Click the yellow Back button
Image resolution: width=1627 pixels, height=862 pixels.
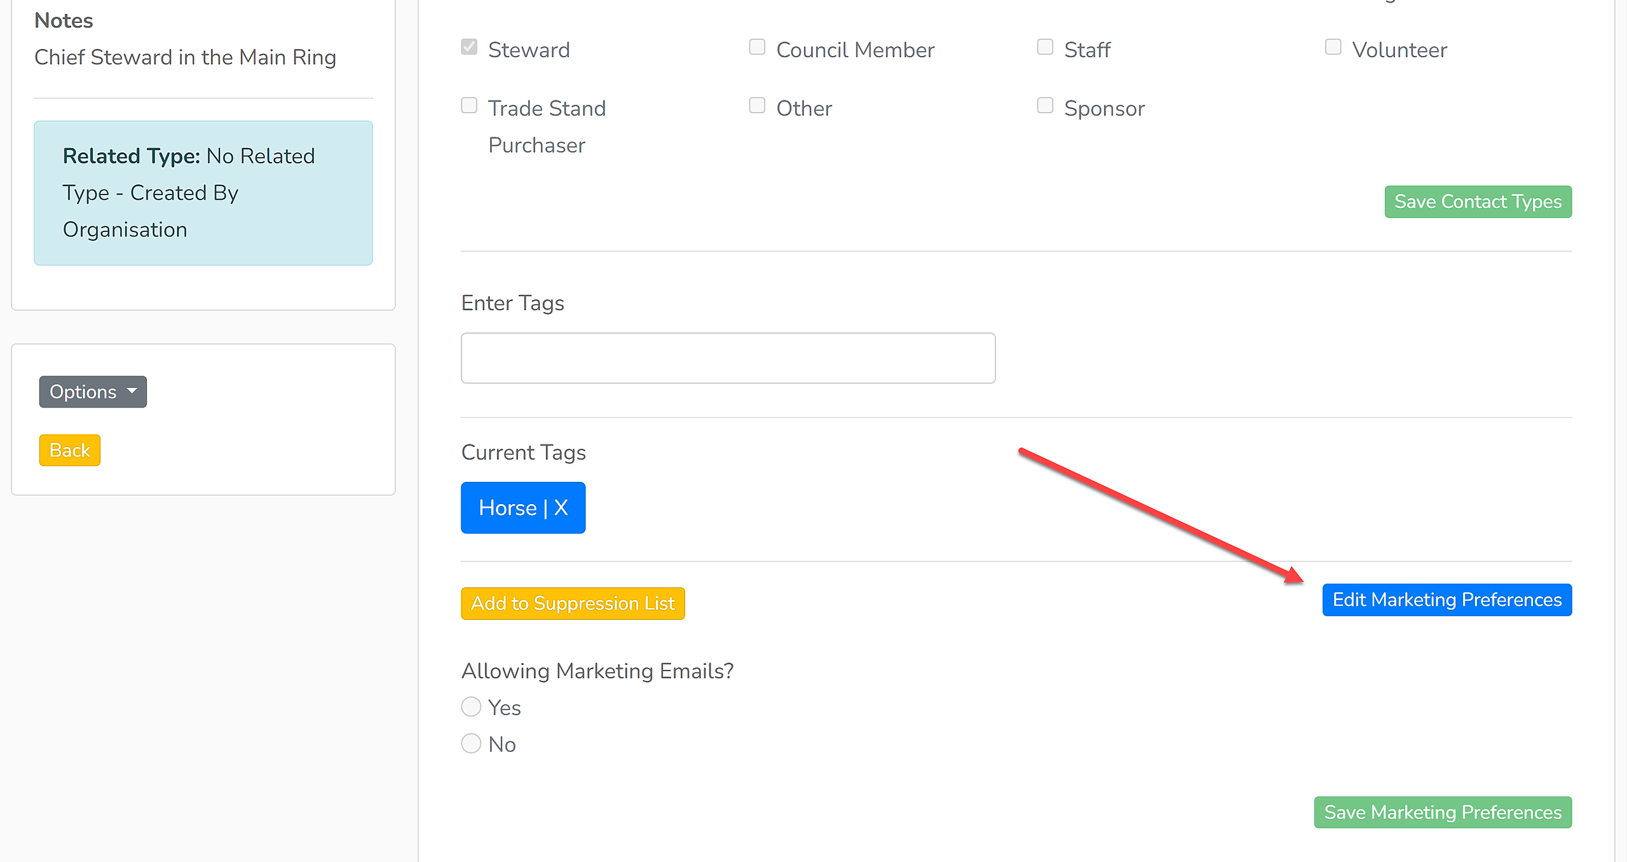(70, 450)
